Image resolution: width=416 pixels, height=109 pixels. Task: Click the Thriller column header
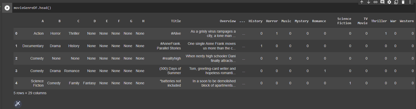click(379, 21)
